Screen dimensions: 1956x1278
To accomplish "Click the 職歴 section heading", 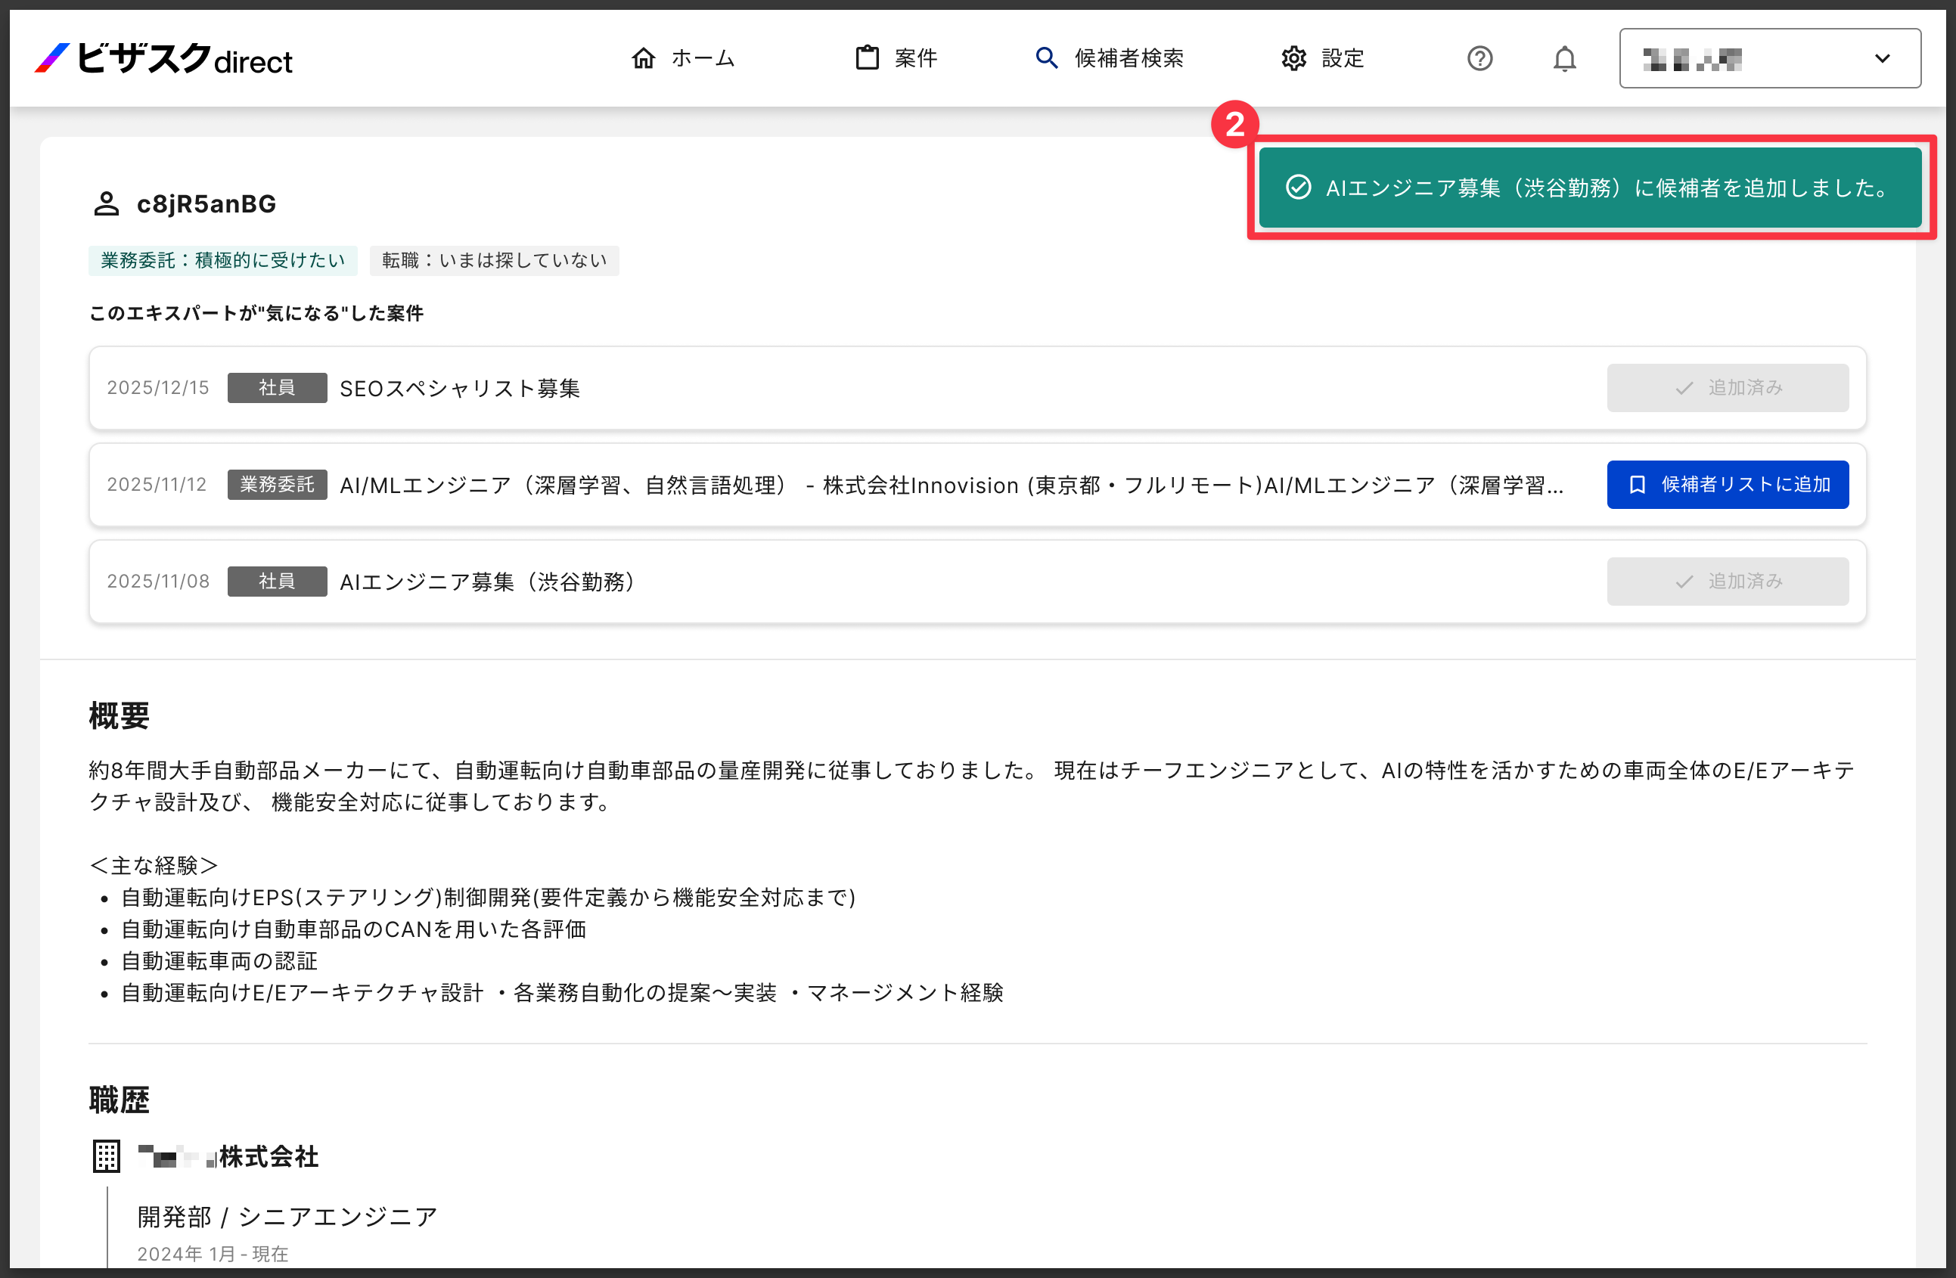I will click(x=120, y=1100).
